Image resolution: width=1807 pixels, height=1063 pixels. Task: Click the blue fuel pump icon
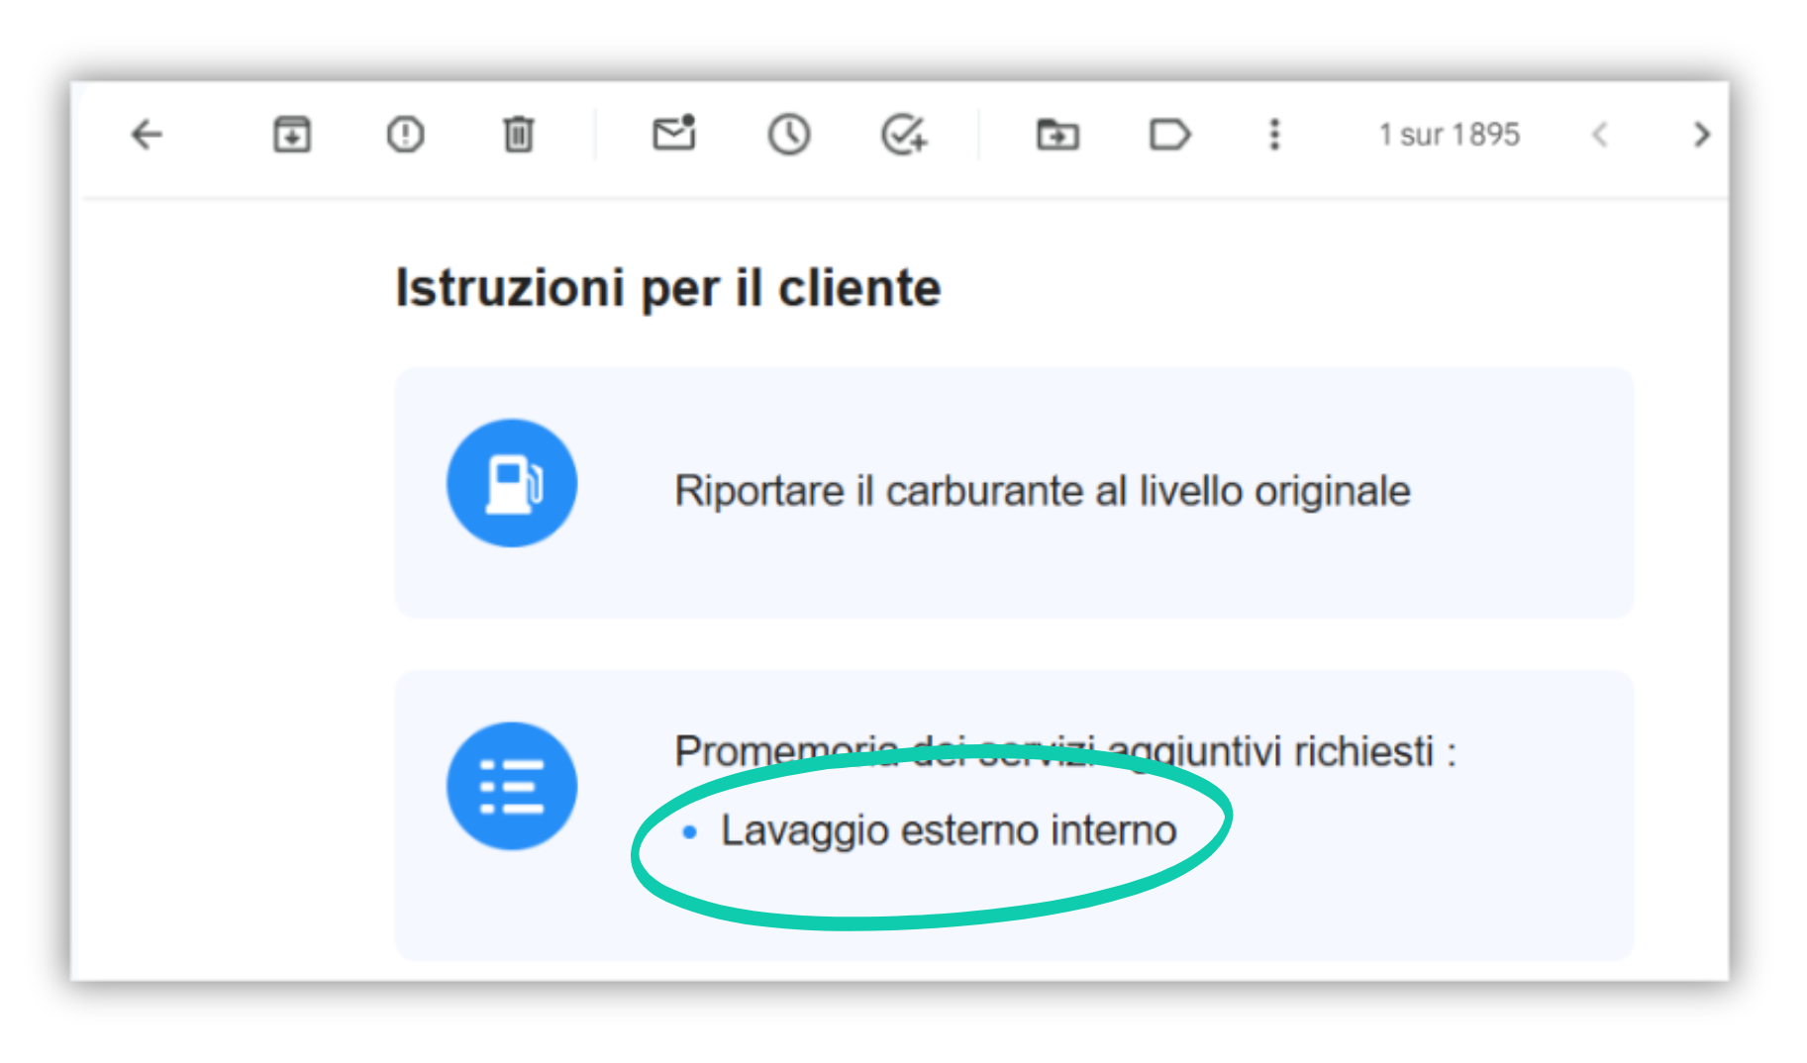pos(512,483)
